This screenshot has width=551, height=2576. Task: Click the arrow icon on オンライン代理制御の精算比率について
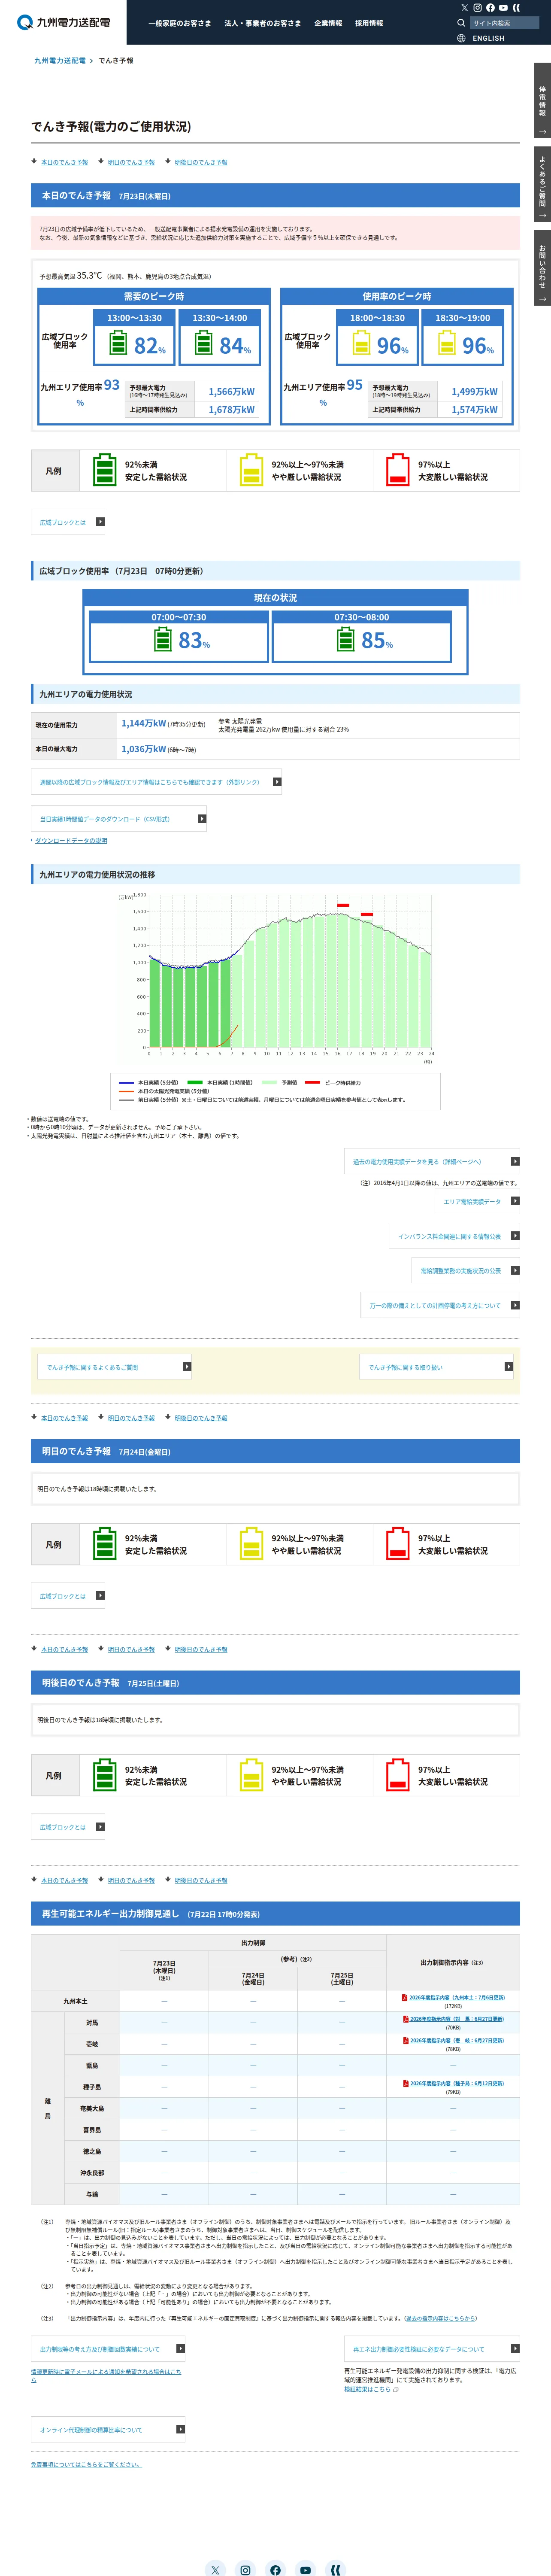click(x=180, y=2429)
